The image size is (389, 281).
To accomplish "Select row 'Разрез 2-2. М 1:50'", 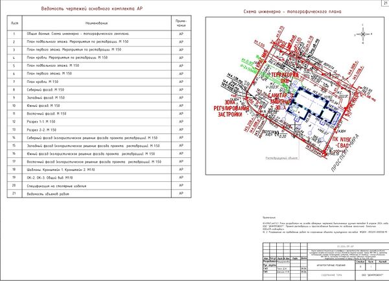I will pyautogui.click(x=99, y=129).
